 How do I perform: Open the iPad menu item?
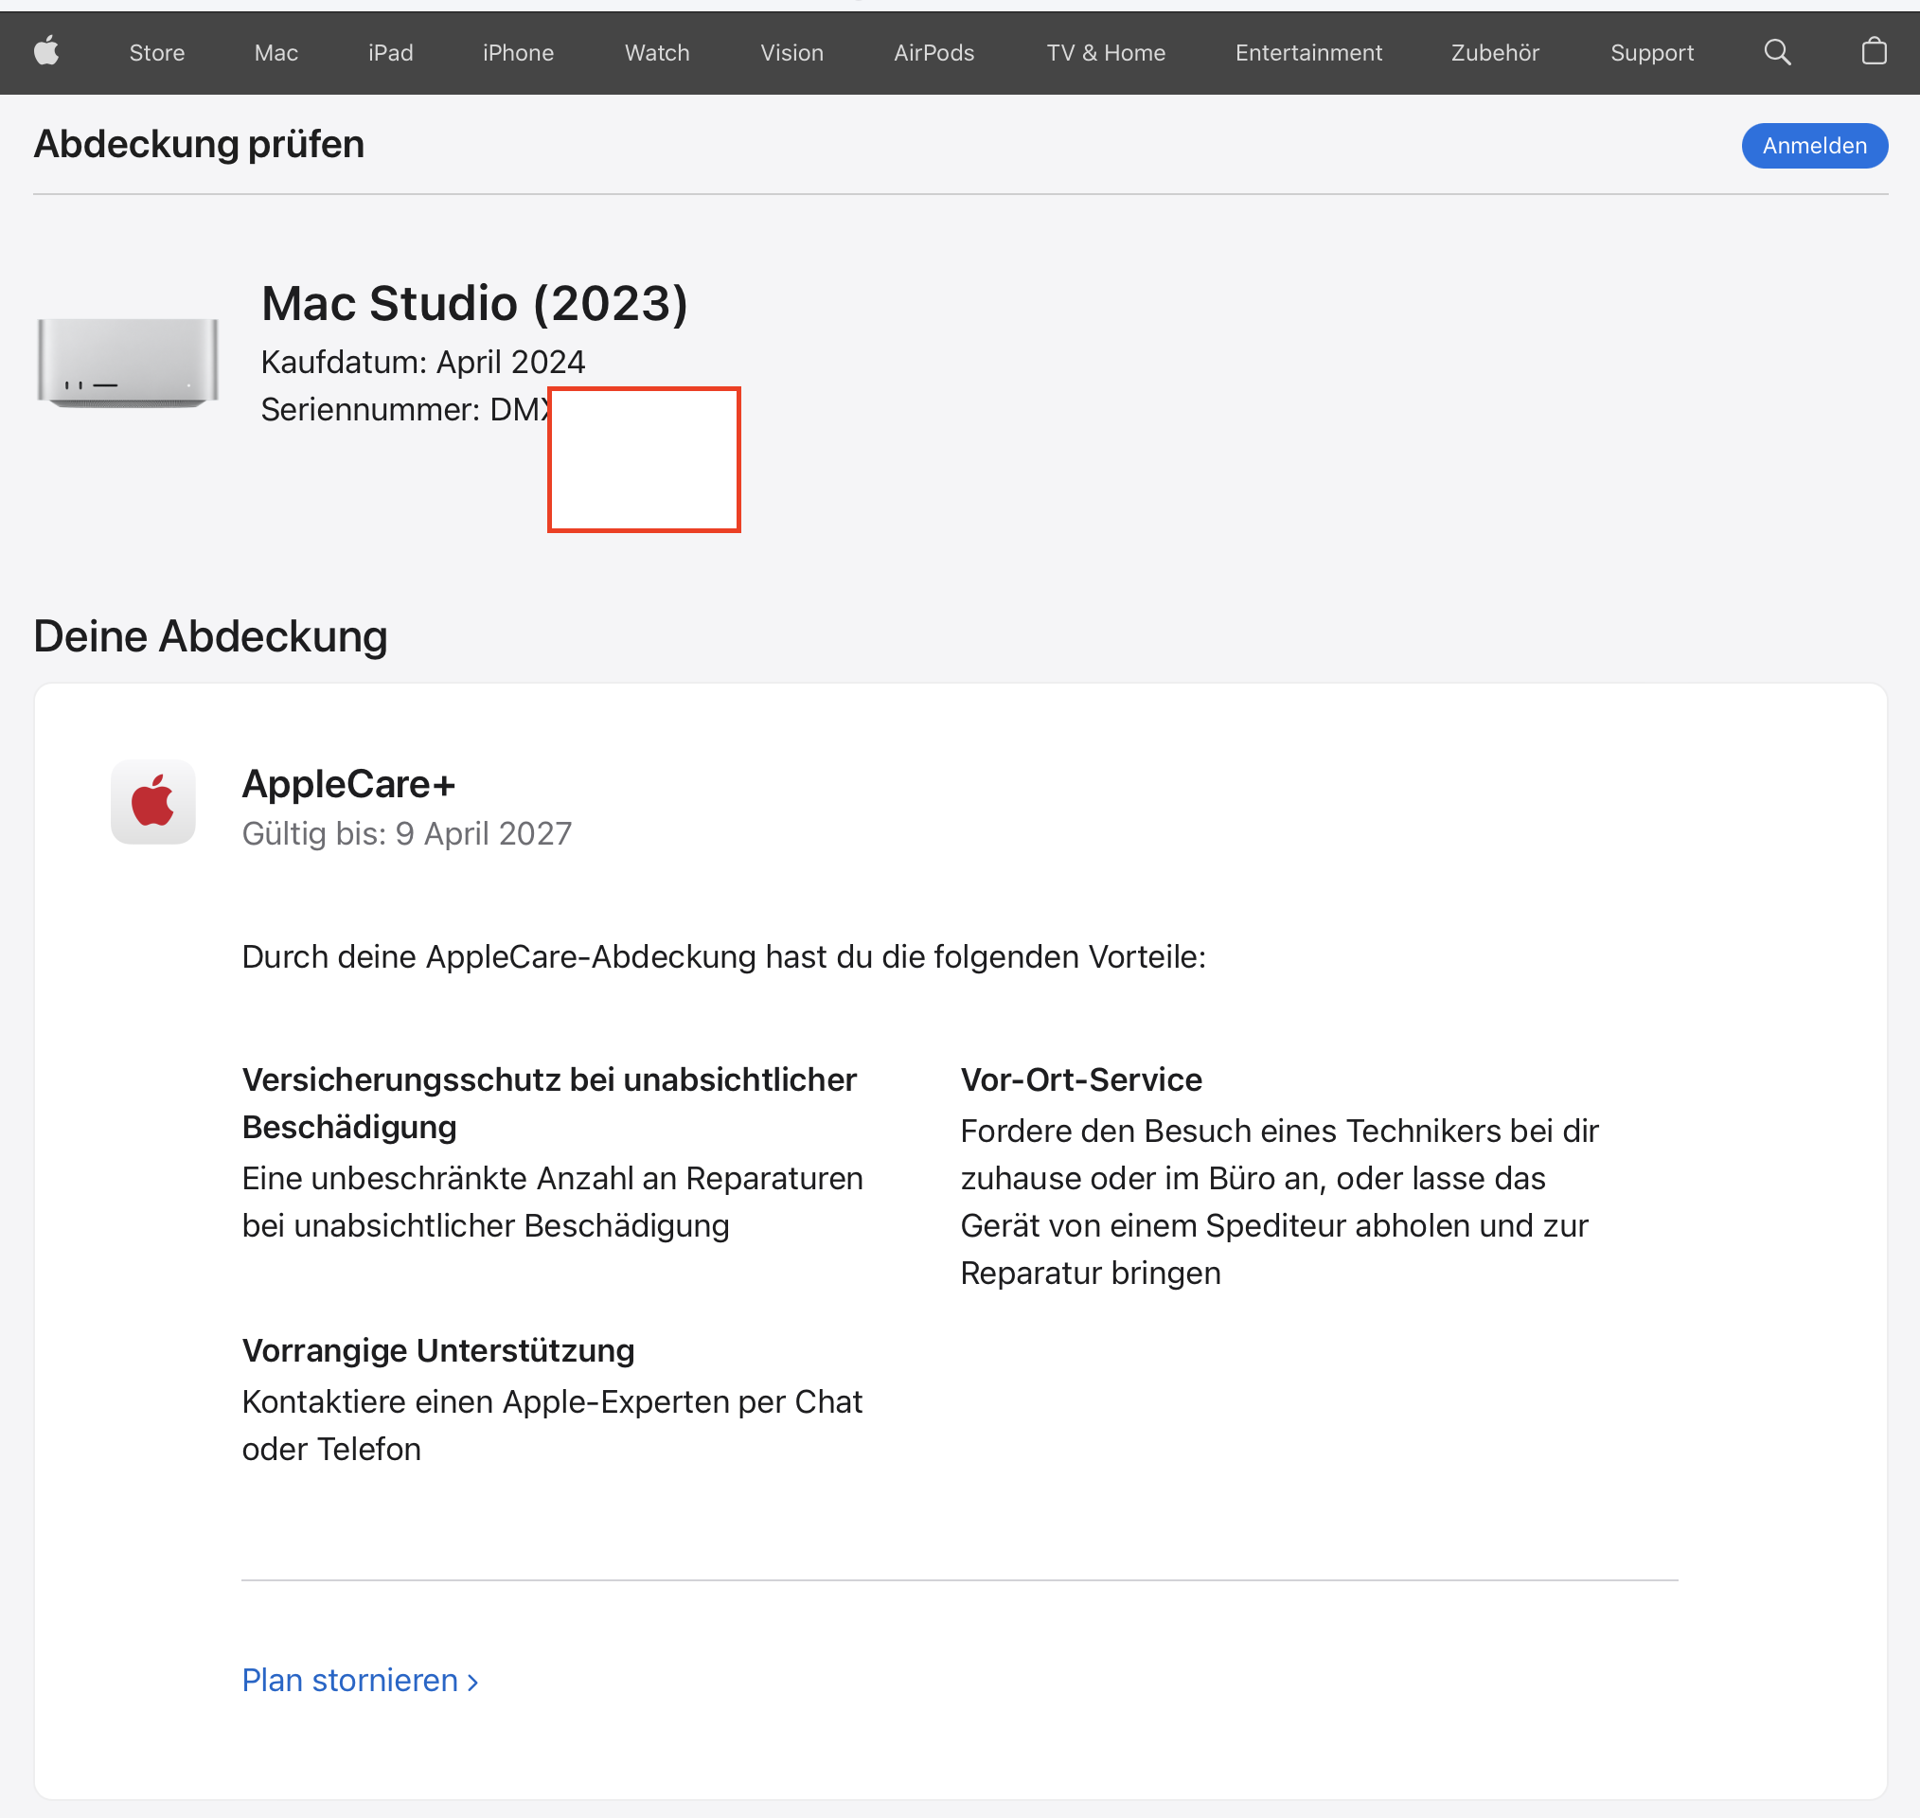(x=390, y=53)
